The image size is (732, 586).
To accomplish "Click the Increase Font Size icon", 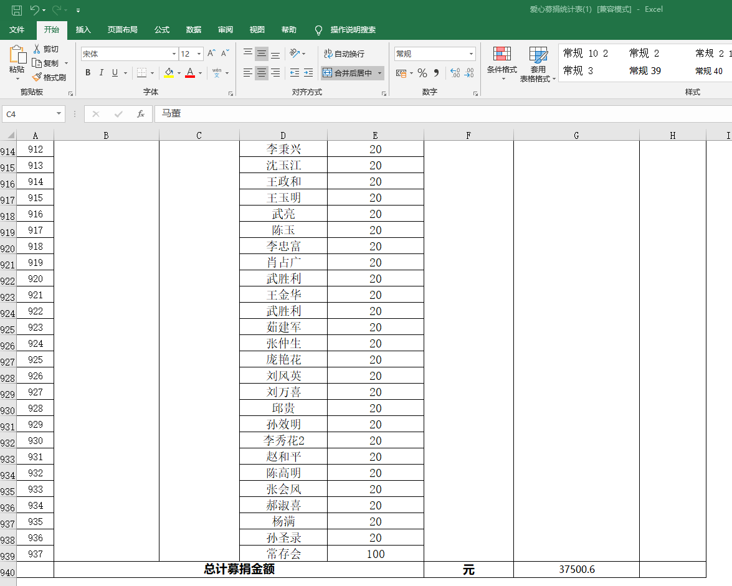I will click(212, 54).
